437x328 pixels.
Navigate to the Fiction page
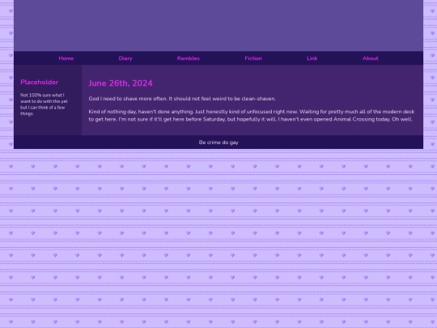pyautogui.click(x=253, y=58)
